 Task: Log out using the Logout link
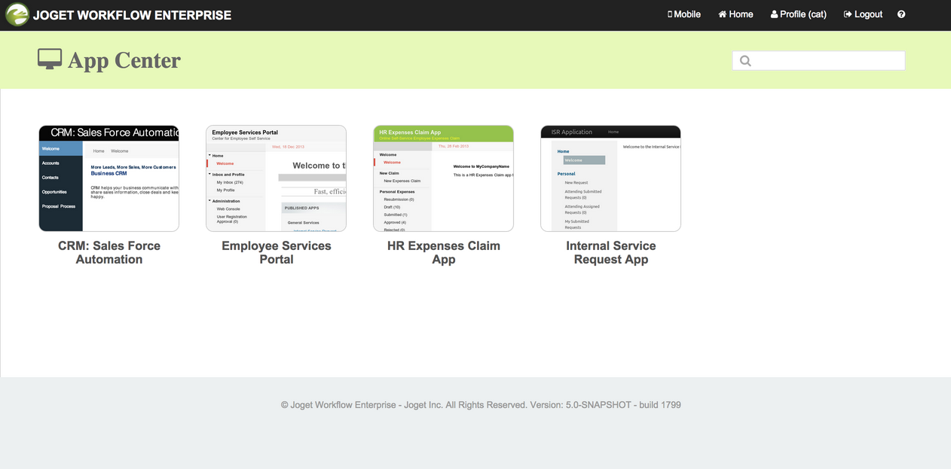pos(863,14)
